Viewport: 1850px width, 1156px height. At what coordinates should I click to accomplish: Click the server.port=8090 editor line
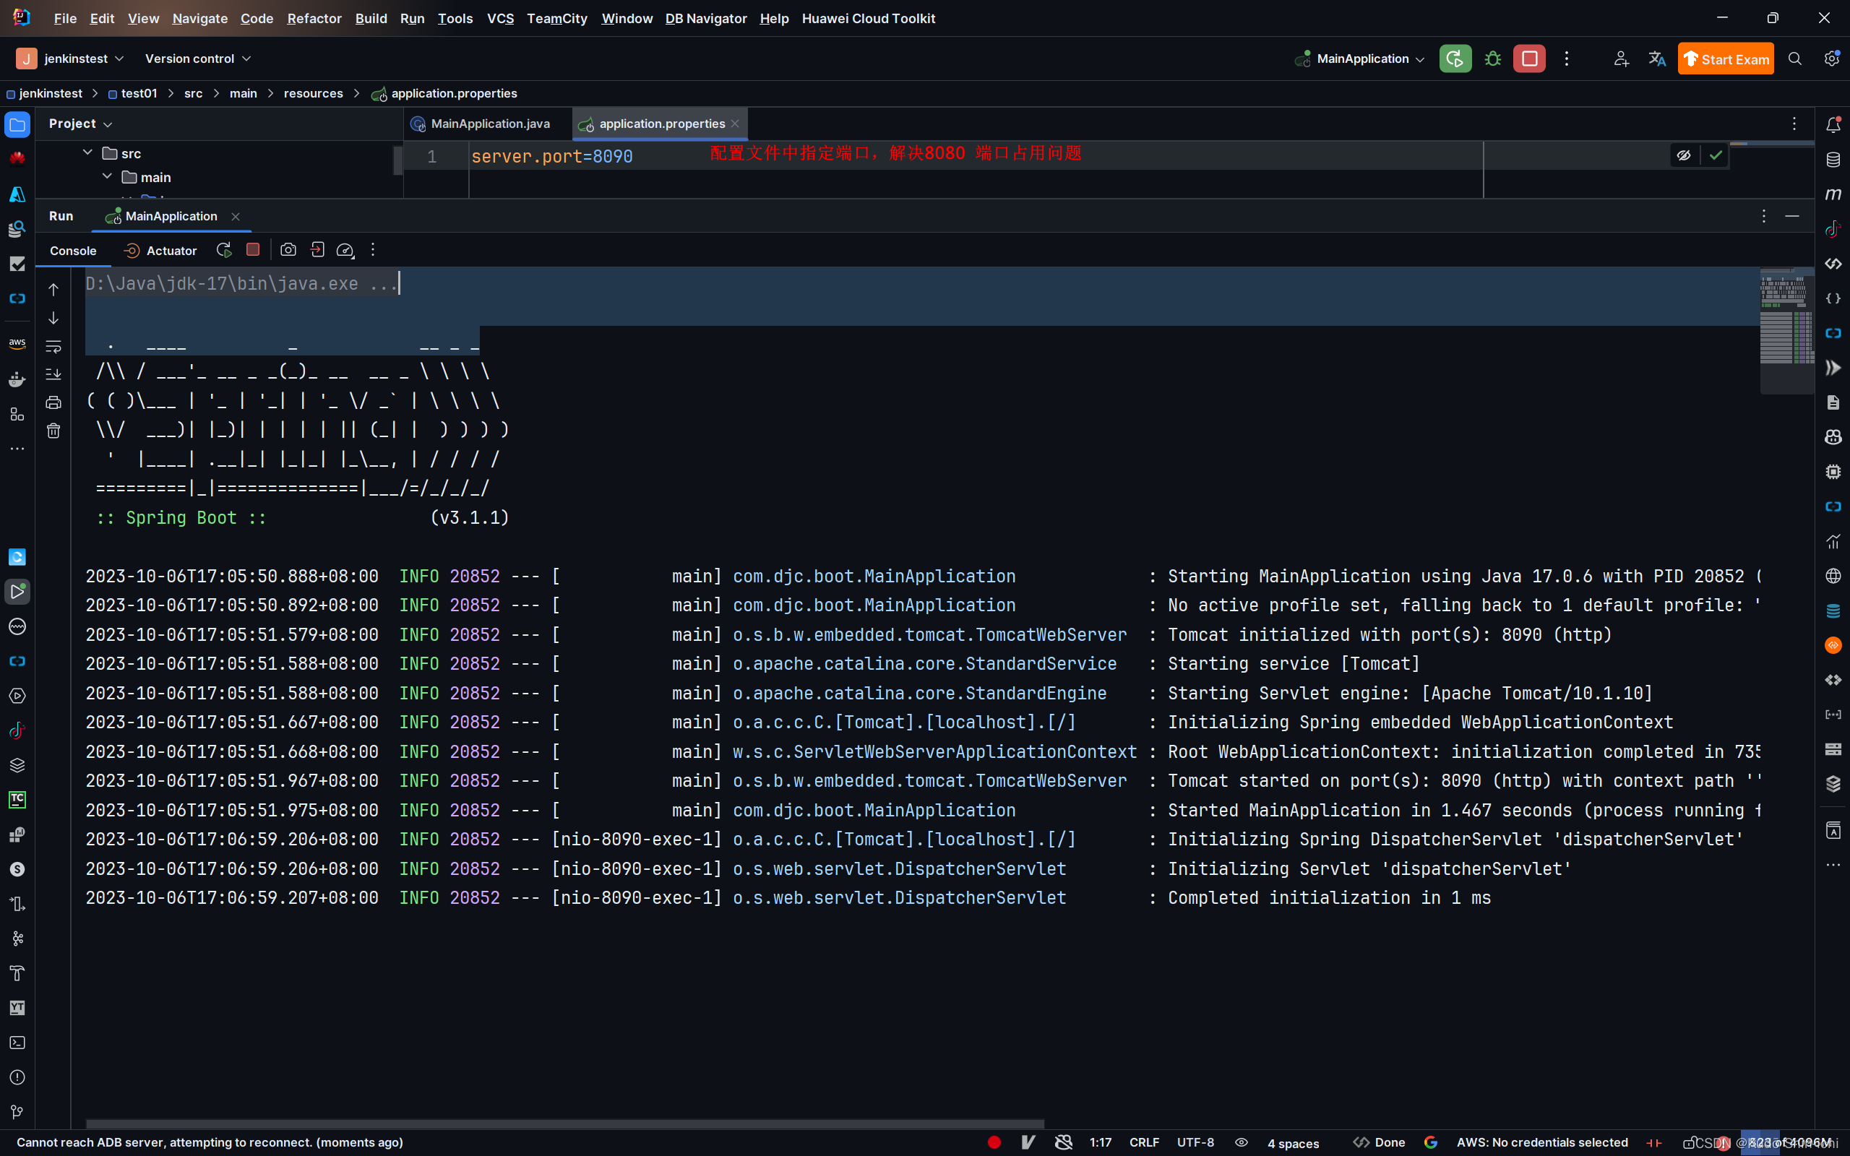(x=552, y=157)
